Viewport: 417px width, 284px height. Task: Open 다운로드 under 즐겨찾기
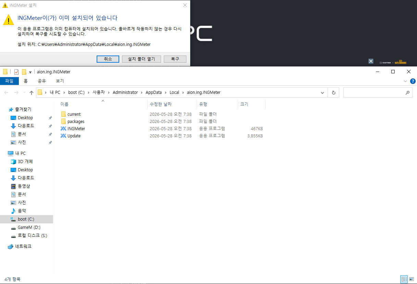(x=26, y=126)
